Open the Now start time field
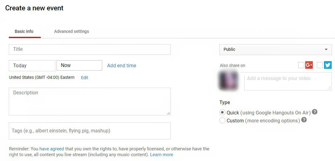The height and width of the screenshot is (161, 335). 79,65
